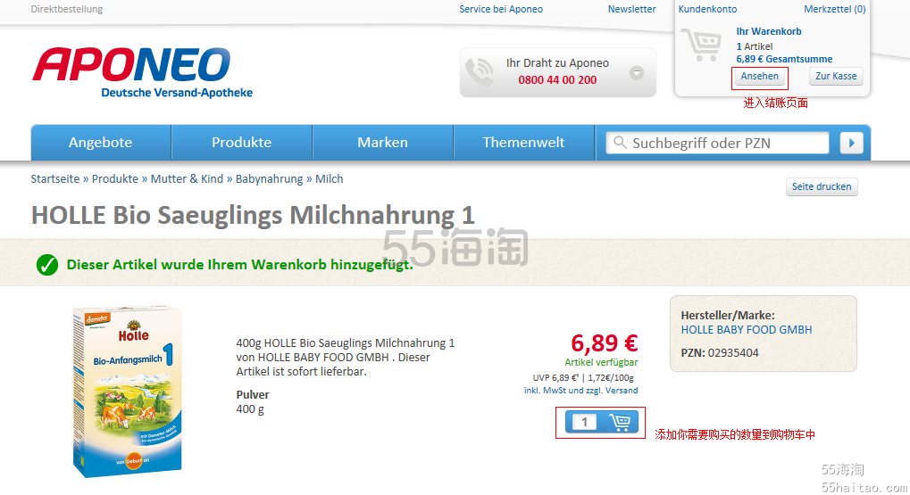Open the Marken menu
Screen dimensions: 910x495
(383, 143)
